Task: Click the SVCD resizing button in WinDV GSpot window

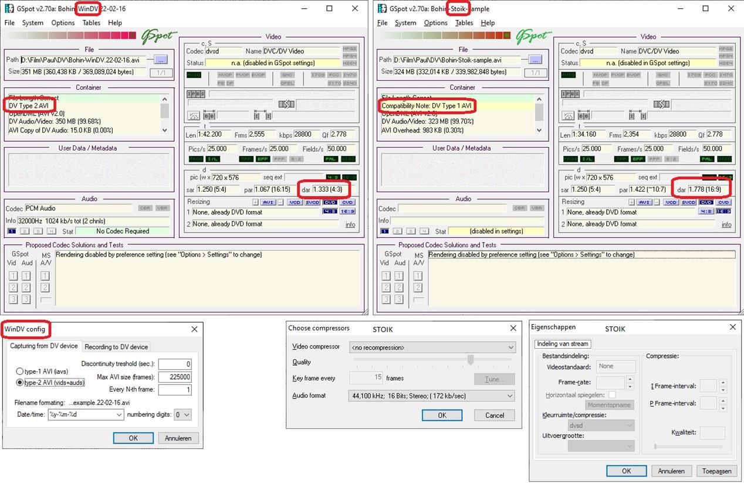Action: (x=313, y=202)
